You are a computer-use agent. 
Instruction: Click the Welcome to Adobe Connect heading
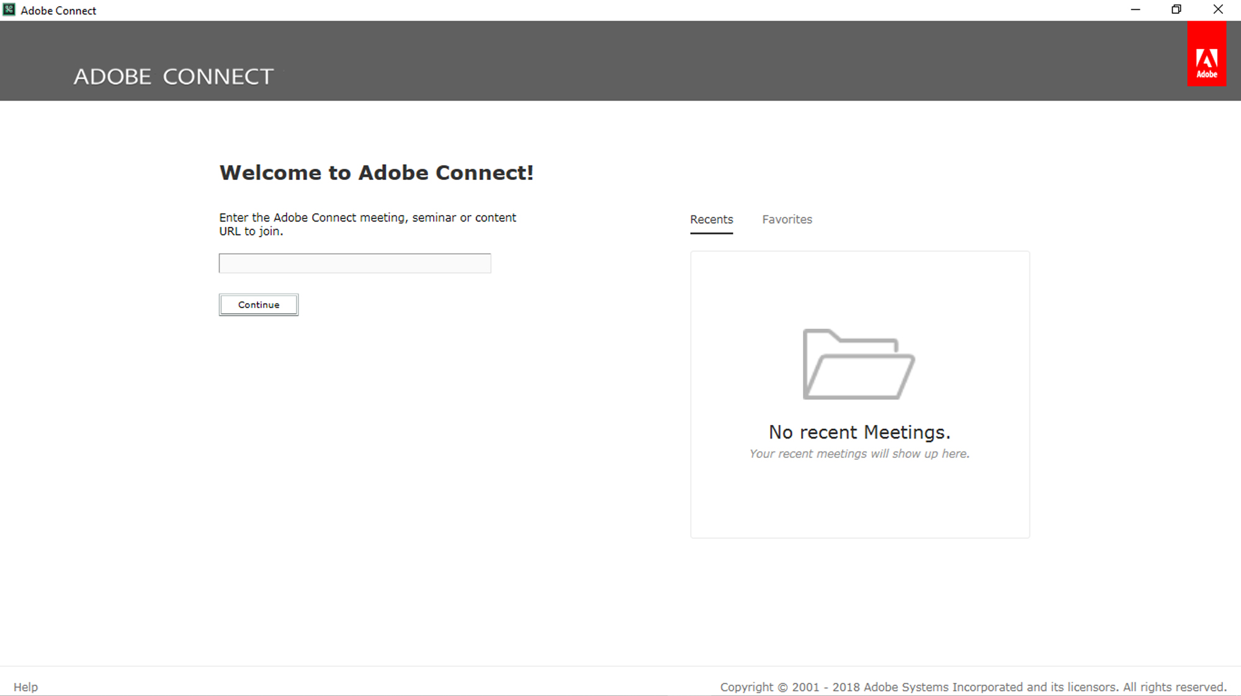coord(376,172)
